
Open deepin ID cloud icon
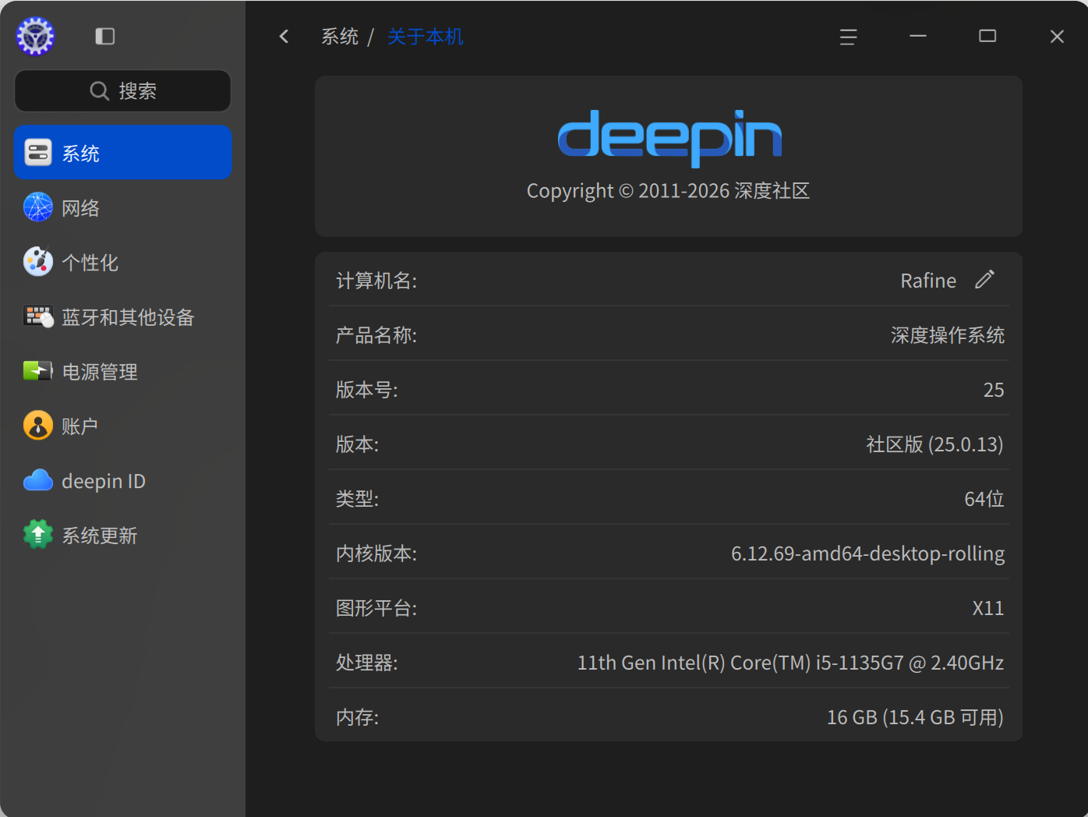38,480
